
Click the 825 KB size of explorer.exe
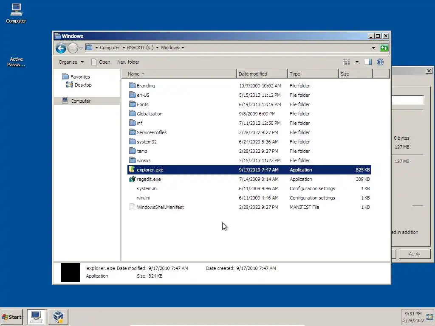(363, 170)
